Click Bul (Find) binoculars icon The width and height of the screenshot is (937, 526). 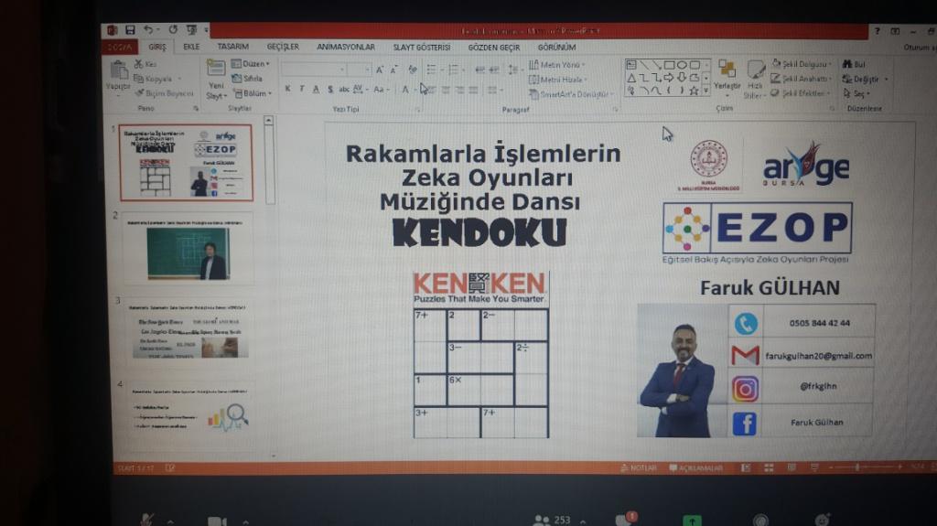pyautogui.click(x=854, y=64)
